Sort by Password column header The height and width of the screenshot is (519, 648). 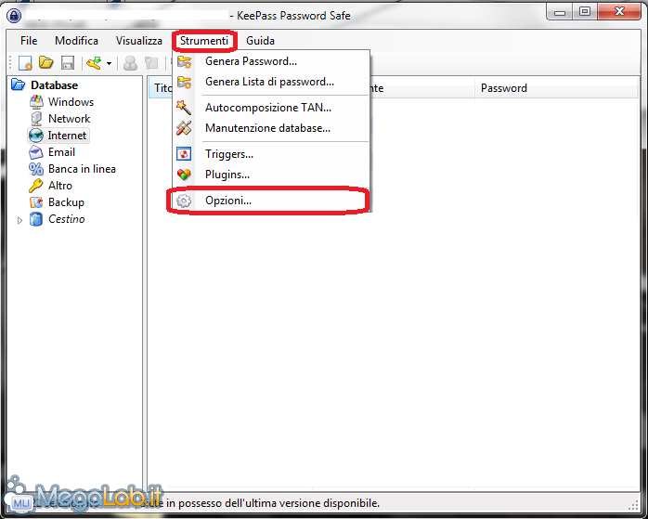[x=556, y=88]
